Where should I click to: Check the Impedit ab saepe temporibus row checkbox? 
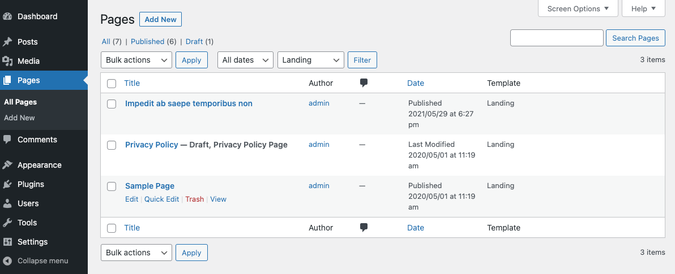[112, 104]
